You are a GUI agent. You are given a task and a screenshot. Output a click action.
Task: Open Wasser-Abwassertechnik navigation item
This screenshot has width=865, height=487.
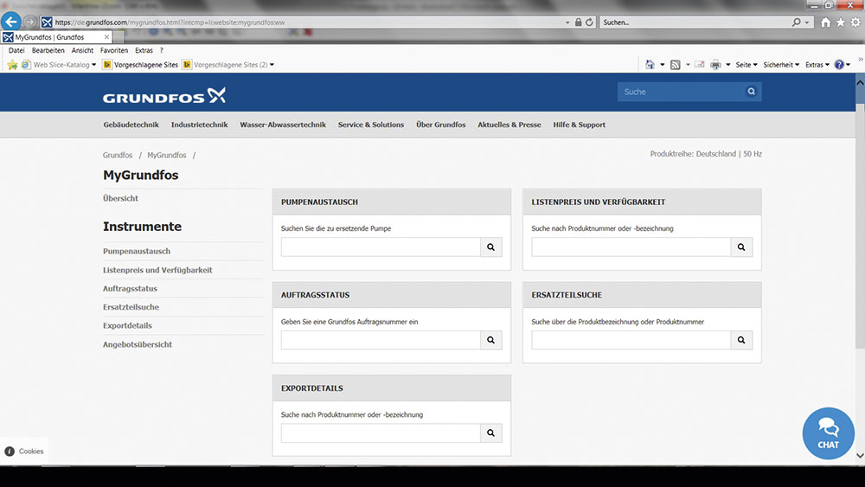click(x=283, y=125)
